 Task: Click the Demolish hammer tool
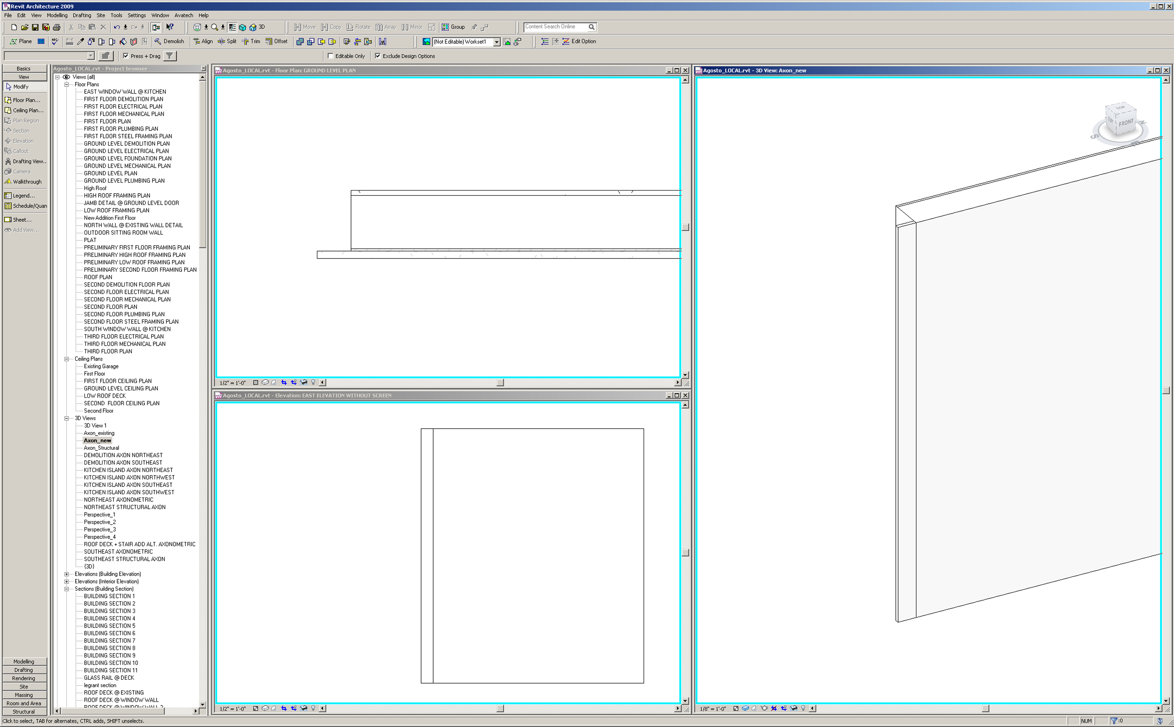coord(169,41)
